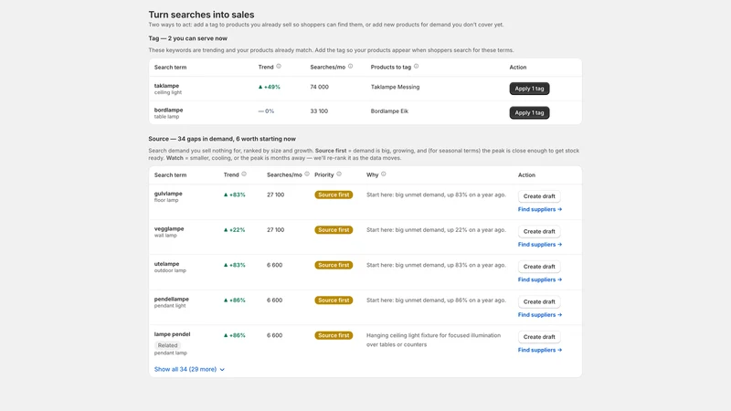731x411 pixels.
Task: Click the Turn searches into sales heading
Action: (201, 15)
